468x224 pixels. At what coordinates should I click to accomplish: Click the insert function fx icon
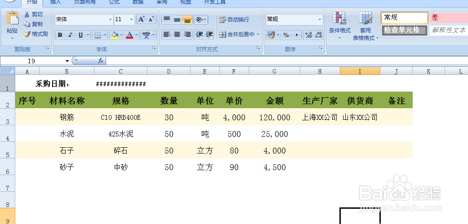tap(101, 61)
